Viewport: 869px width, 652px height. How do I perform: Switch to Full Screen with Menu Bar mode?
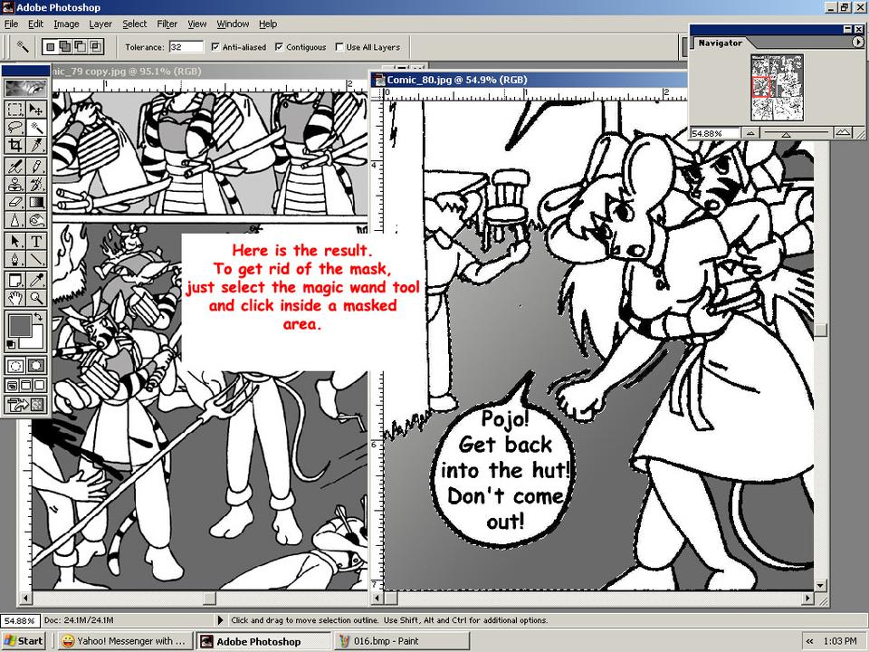pyautogui.click(x=26, y=385)
